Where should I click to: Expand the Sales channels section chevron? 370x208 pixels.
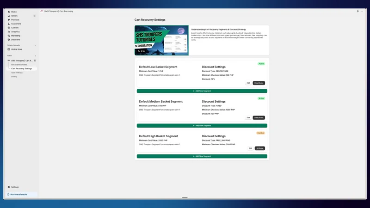[x=36, y=45]
